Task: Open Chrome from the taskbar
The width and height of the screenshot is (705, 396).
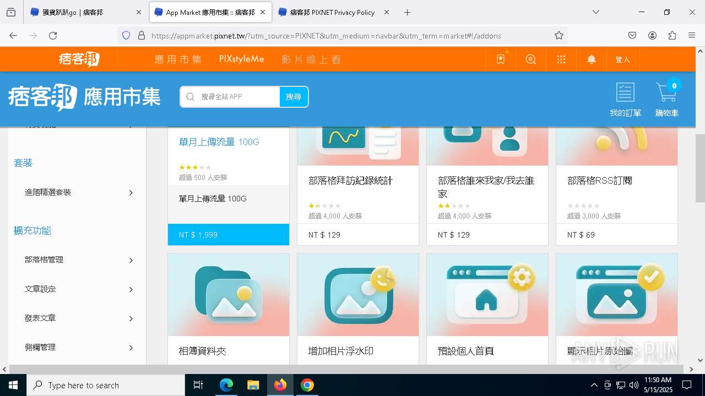Action: [x=307, y=385]
